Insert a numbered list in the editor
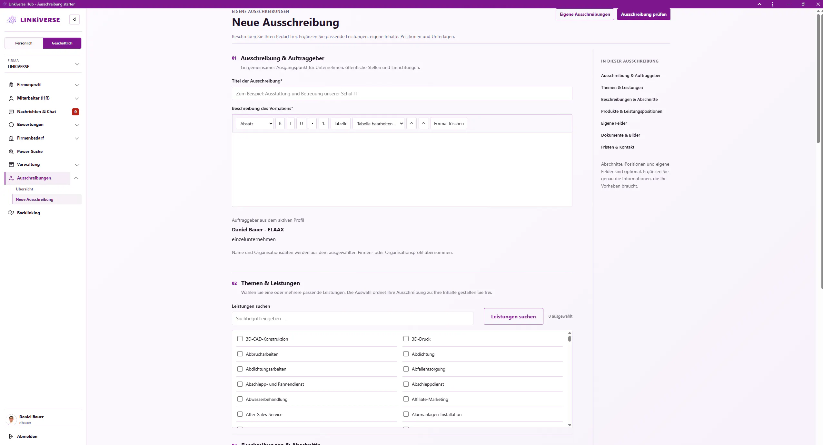Screen dimensions: 823x445 pos(324,123)
